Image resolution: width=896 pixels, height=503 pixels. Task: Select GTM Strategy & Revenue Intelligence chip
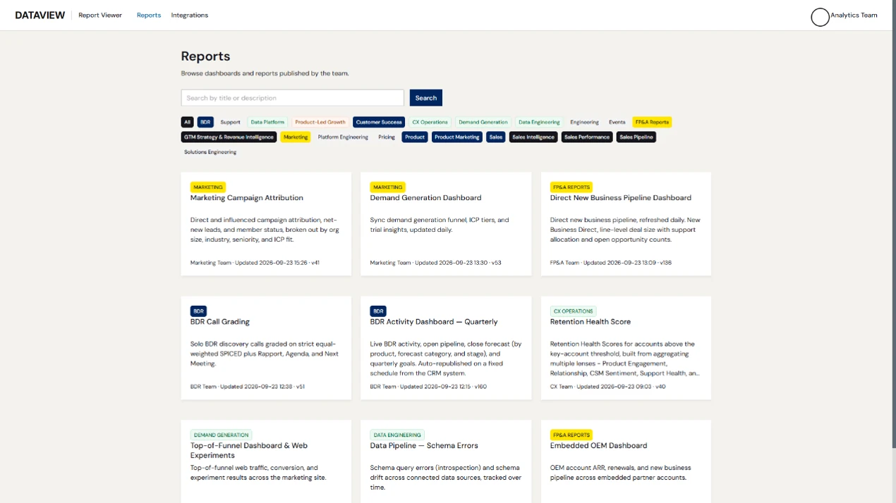click(x=229, y=137)
